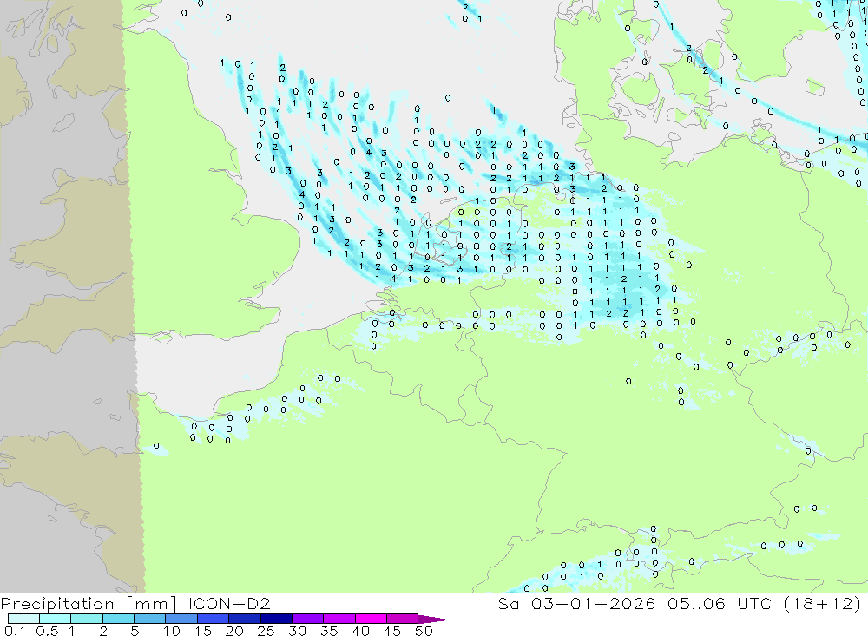Choose the 30–35 mm purple legend swatch
Image resolution: width=868 pixels, height=636 pixels.
308,619
